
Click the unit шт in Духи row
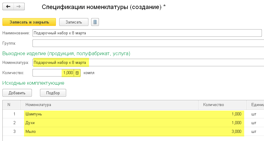(254, 123)
